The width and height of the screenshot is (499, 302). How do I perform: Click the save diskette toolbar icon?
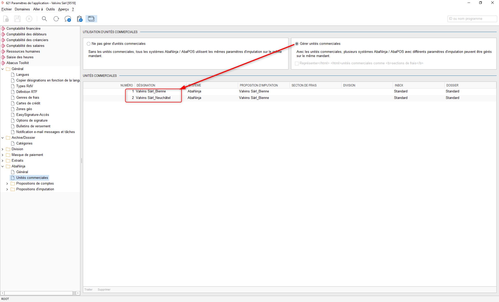point(17,19)
